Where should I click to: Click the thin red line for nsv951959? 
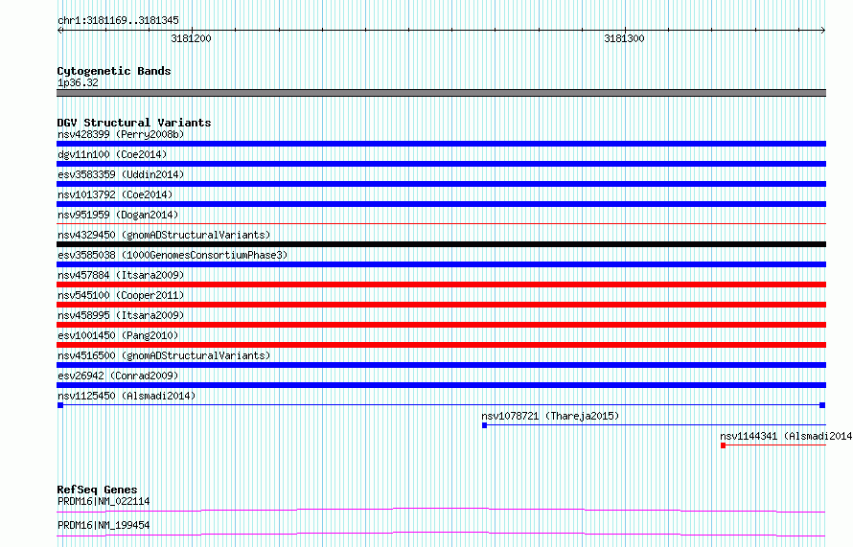(x=441, y=223)
